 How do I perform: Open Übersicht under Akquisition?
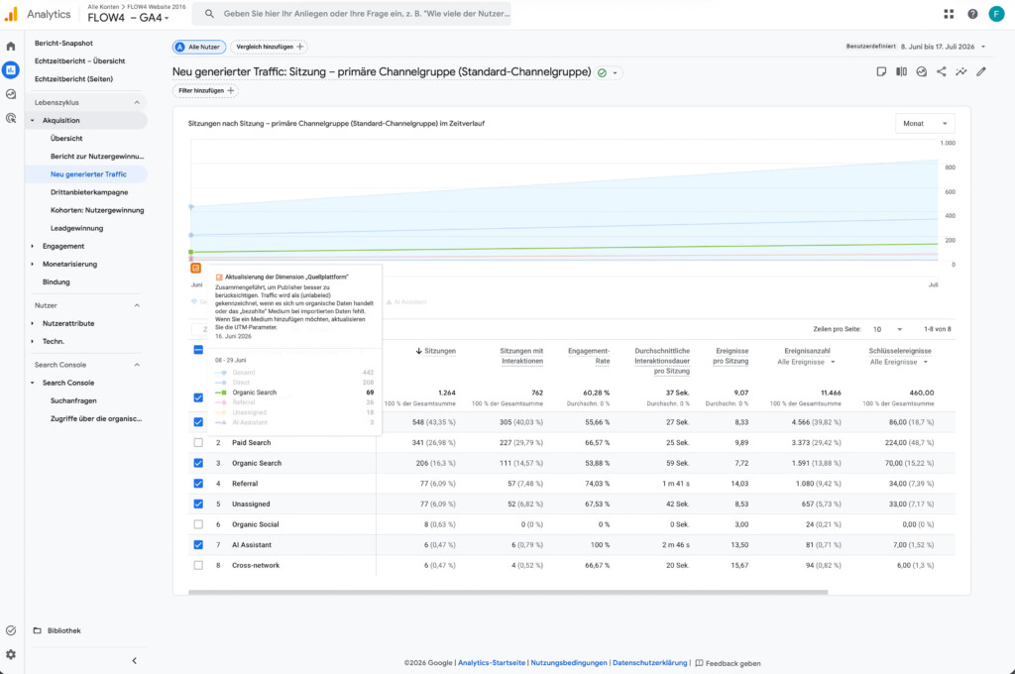point(66,139)
